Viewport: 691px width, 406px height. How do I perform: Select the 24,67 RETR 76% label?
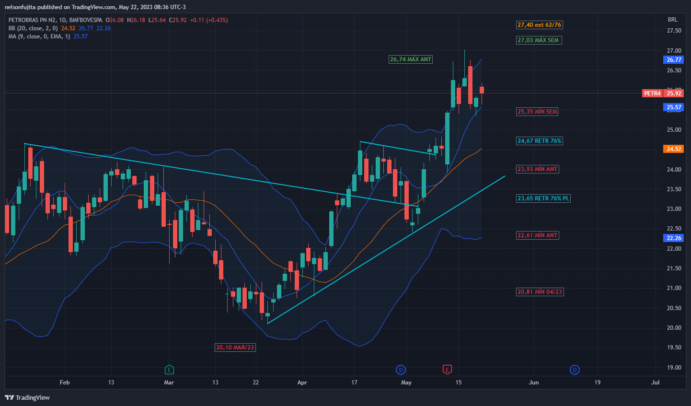(539, 141)
